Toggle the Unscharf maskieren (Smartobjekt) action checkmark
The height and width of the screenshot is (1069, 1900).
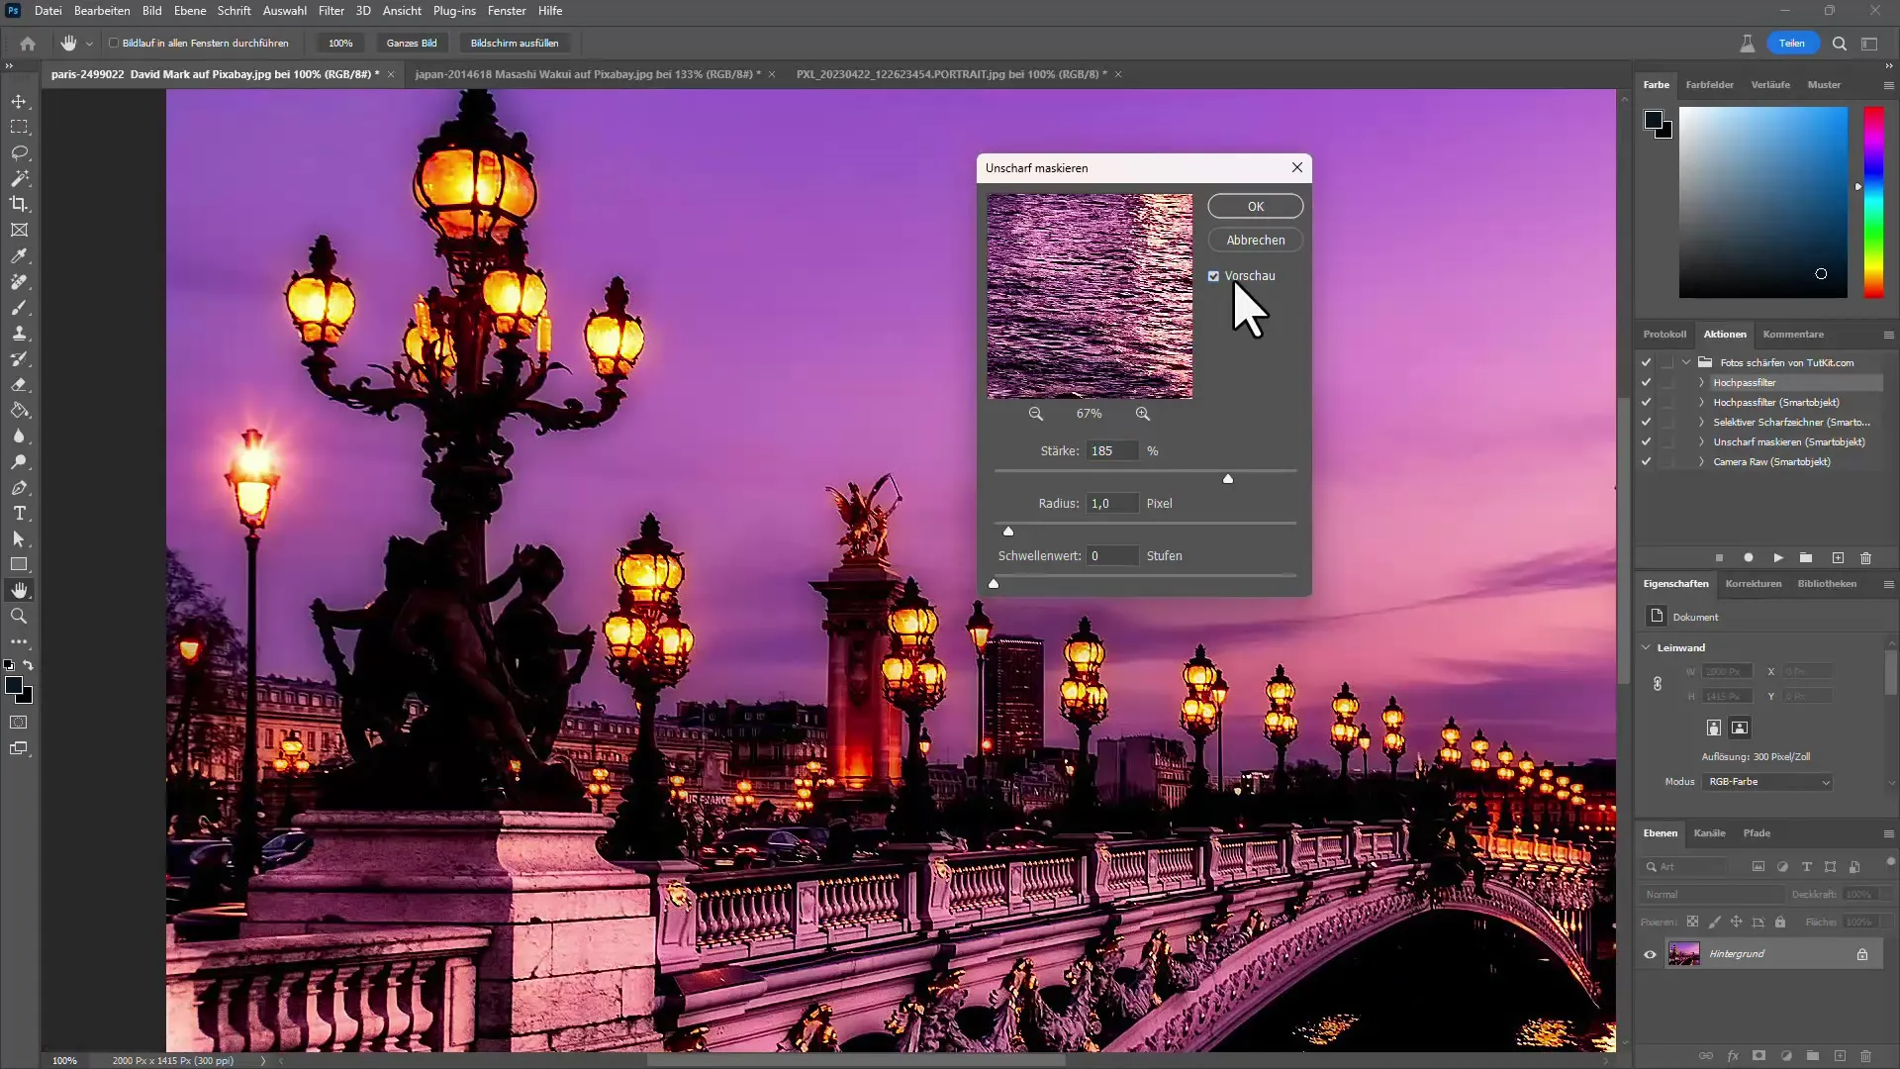click(1646, 442)
